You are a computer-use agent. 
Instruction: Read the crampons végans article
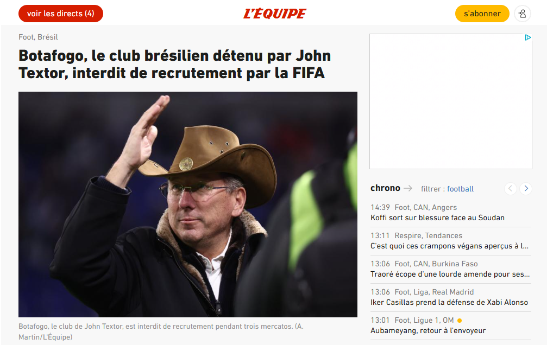pos(449,246)
